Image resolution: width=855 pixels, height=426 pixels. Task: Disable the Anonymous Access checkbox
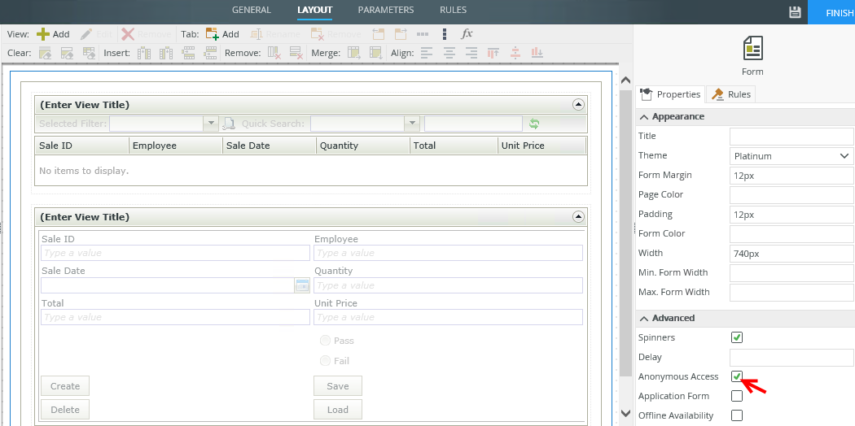pyautogui.click(x=737, y=376)
